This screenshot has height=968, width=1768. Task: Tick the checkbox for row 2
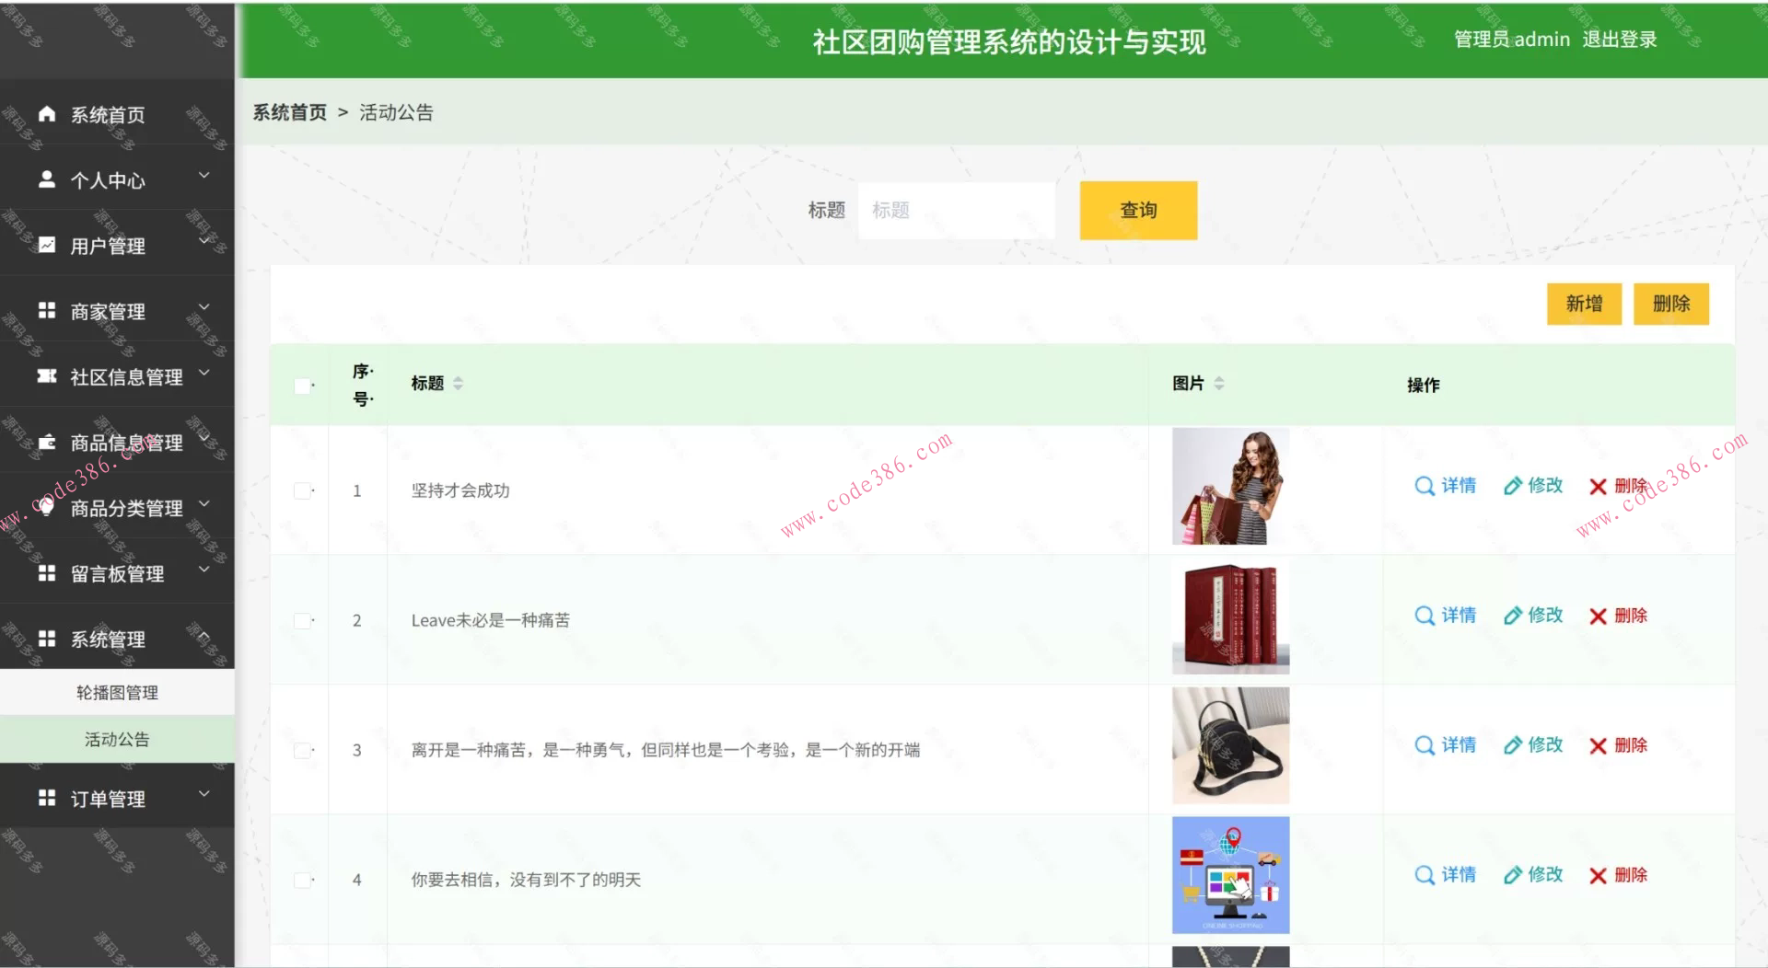click(301, 619)
